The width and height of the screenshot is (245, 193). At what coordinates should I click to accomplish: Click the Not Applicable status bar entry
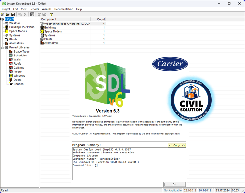[x=172, y=190]
